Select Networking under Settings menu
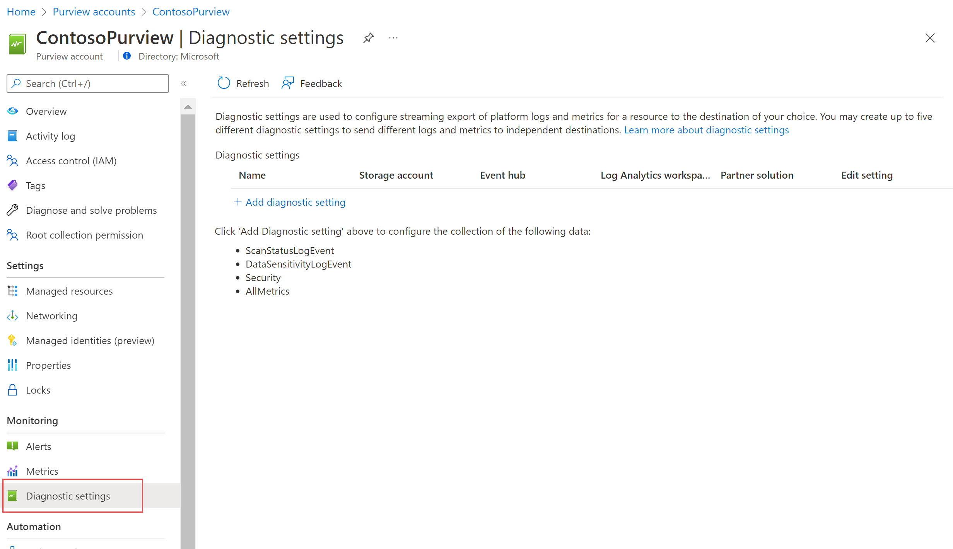This screenshot has height=549, width=953. click(51, 315)
